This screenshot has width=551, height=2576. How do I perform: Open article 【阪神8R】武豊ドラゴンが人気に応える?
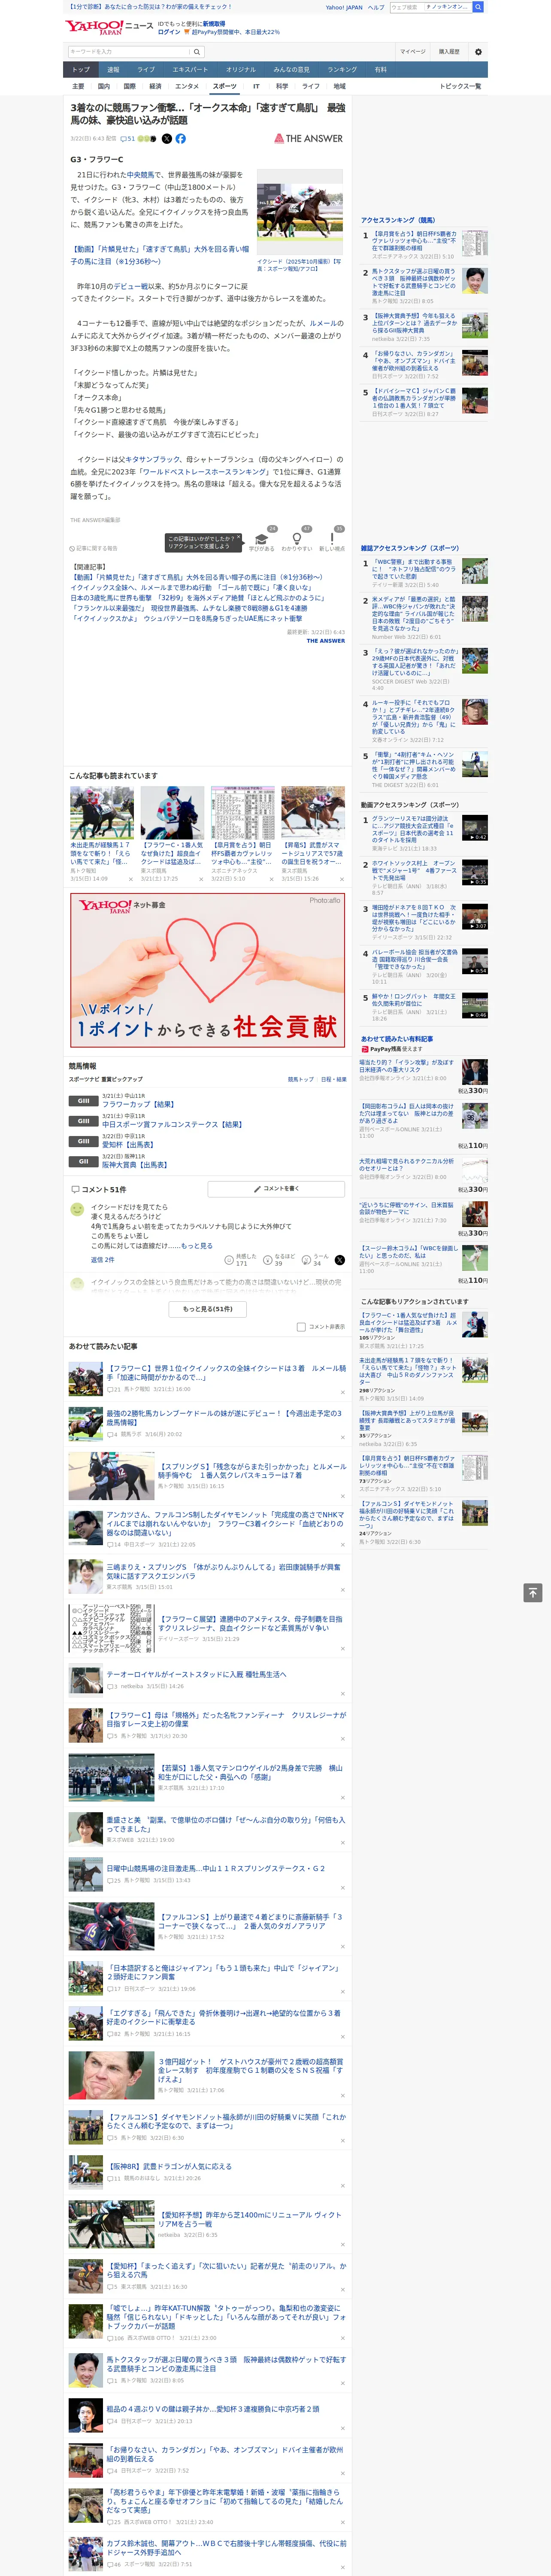(x=169, y=2166)
